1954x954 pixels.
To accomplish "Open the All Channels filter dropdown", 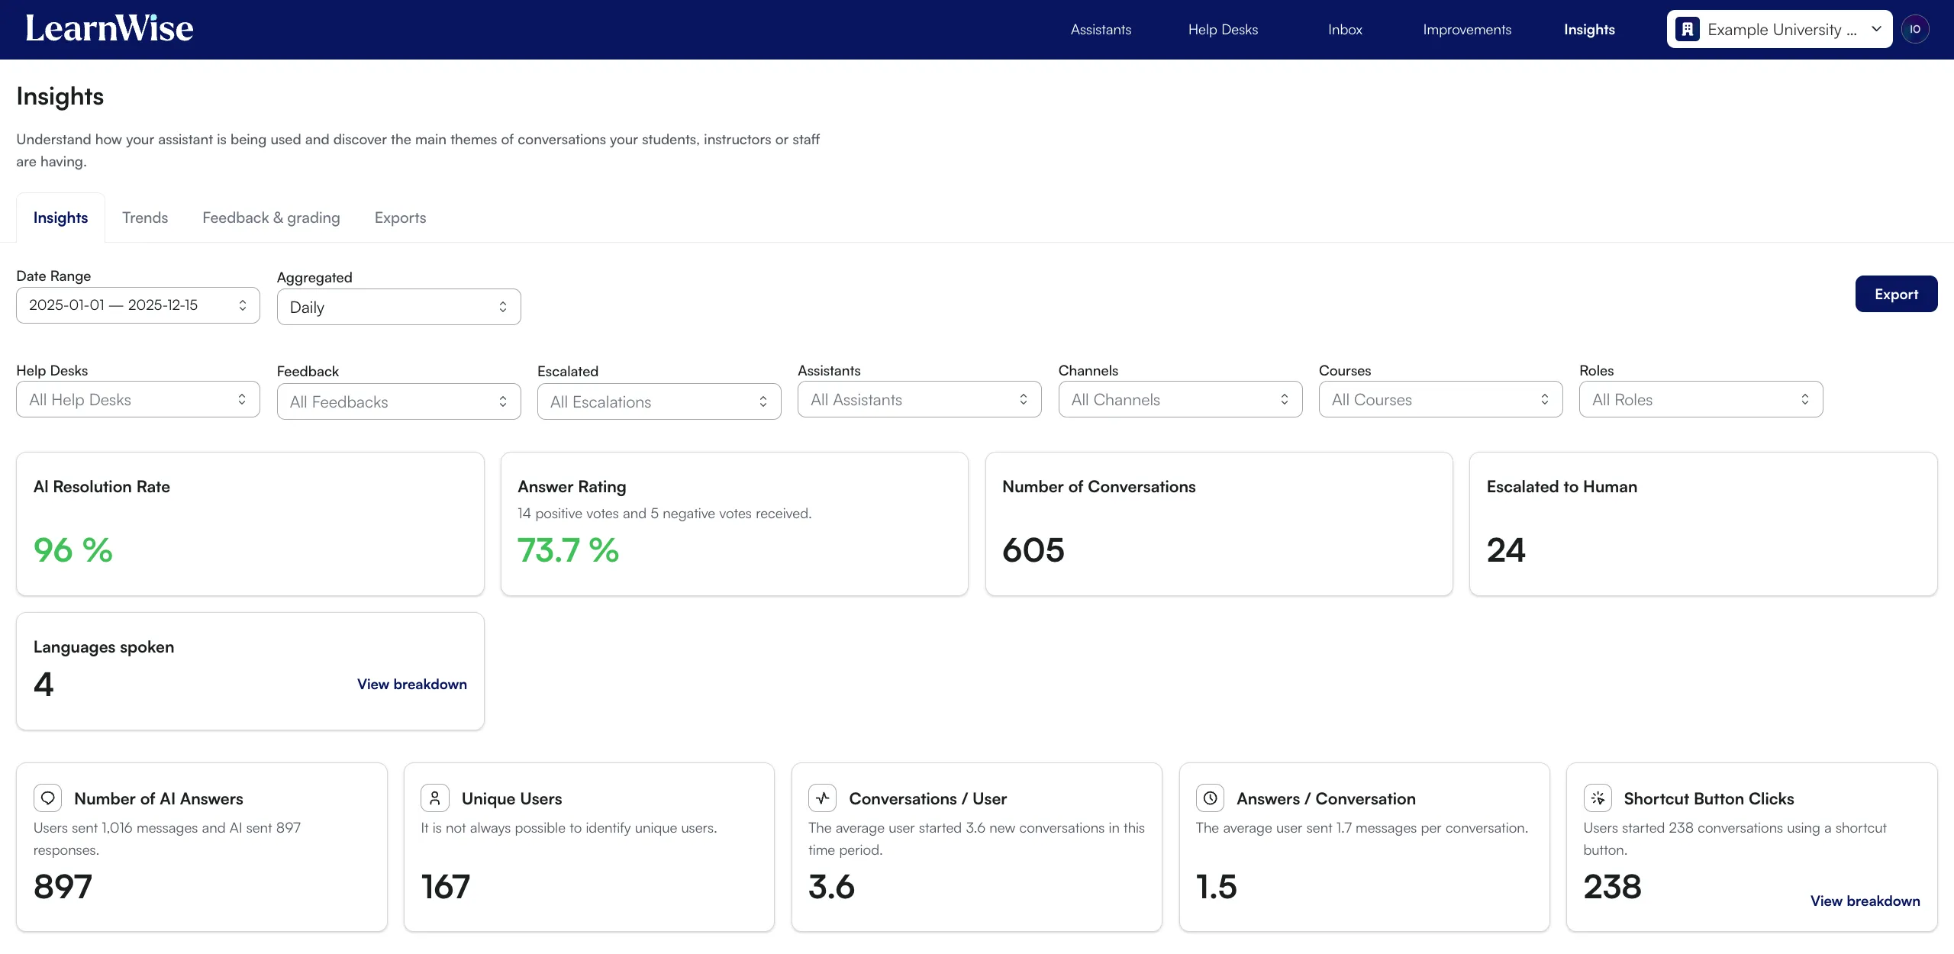I will click(x=1180, y=400).
